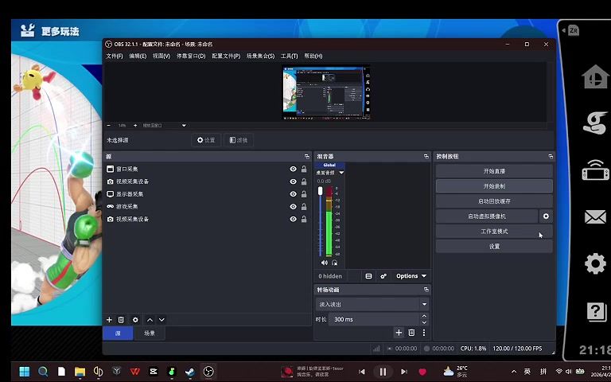Click the 开始直播 button

[x=494, y=171]
